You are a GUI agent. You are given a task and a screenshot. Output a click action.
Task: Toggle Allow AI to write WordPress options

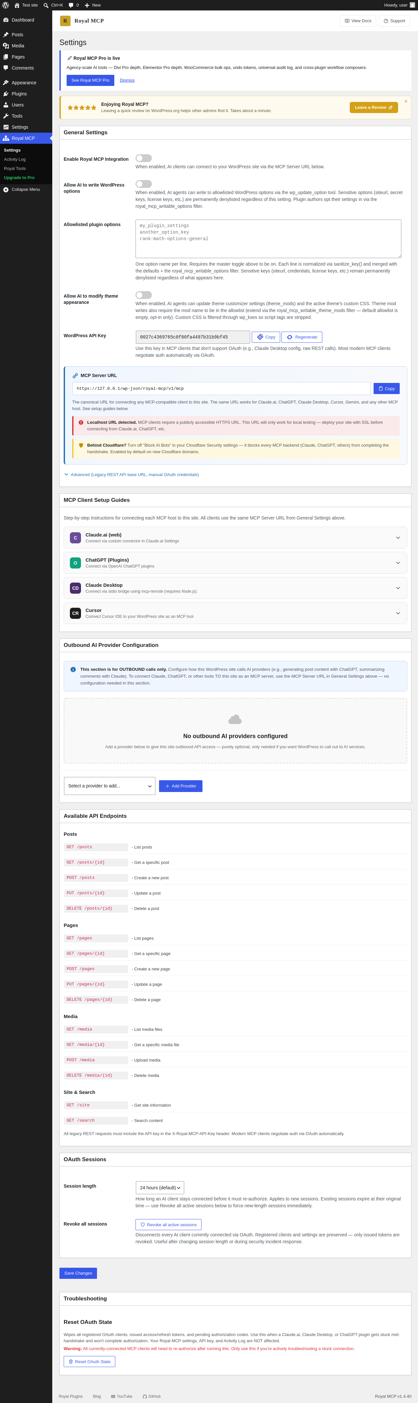coord(144,184)
